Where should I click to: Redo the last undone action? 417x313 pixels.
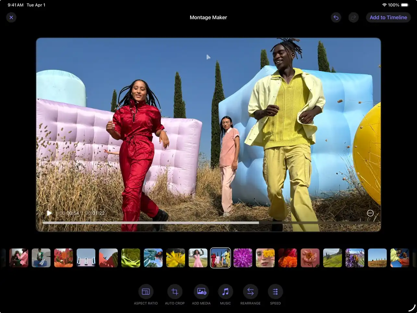coord(353,18)
